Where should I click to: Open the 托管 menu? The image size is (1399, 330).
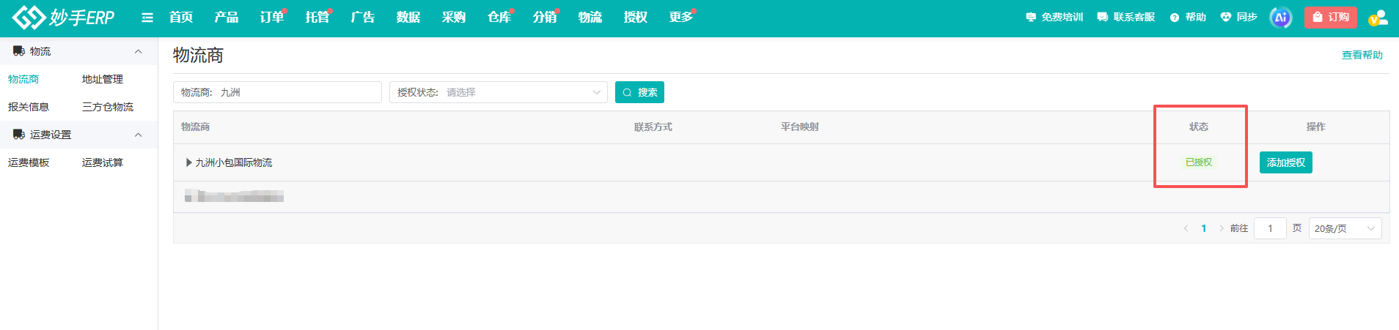pyautogui.click(x=317, y=18)
